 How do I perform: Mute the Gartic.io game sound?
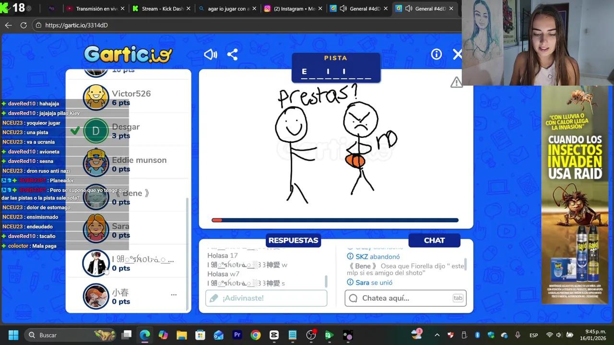(211, 55)
